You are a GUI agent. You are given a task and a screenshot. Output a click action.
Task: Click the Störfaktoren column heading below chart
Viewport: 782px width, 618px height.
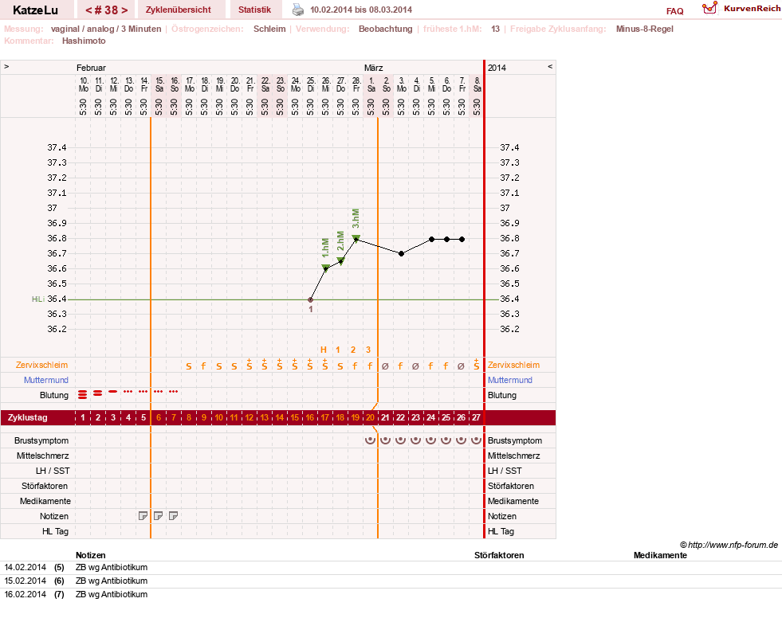pyautogui.click(x=499, y=555)
